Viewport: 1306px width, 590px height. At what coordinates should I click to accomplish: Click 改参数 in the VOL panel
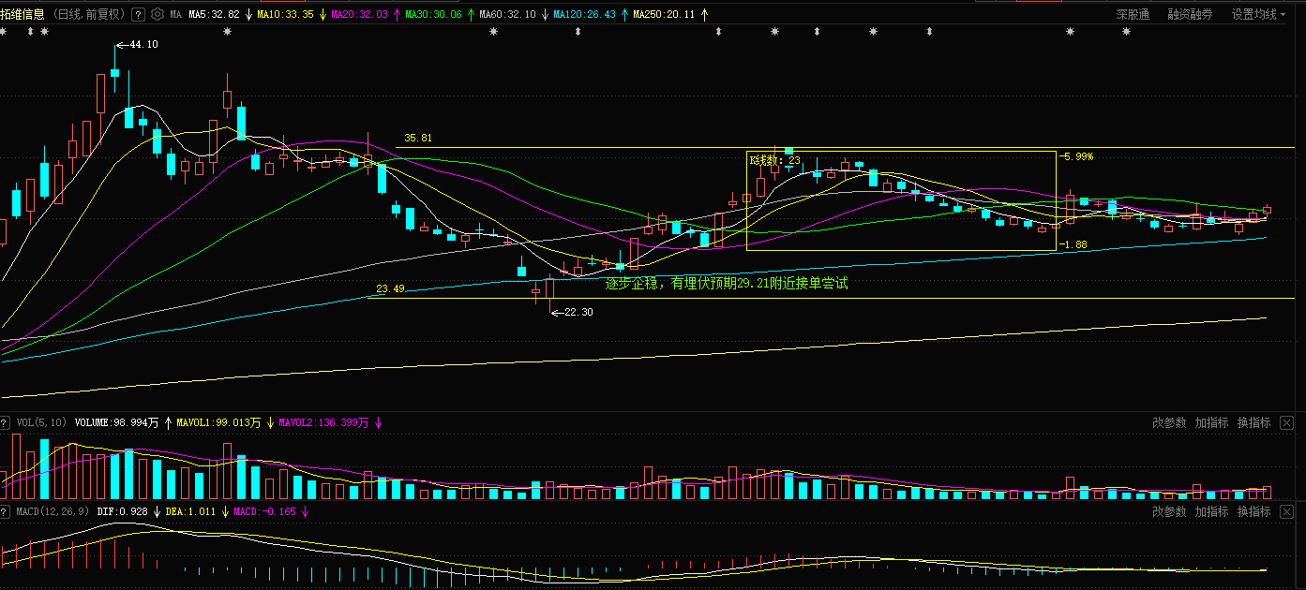[x=1169, y=423]
